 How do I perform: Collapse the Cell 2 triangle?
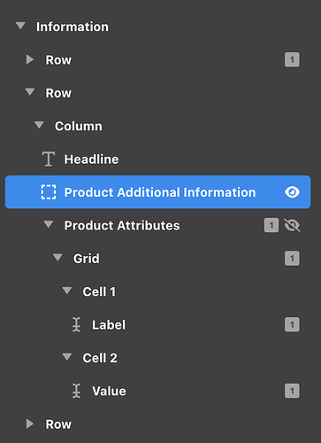pyautogui.click(x=67, y=357)
